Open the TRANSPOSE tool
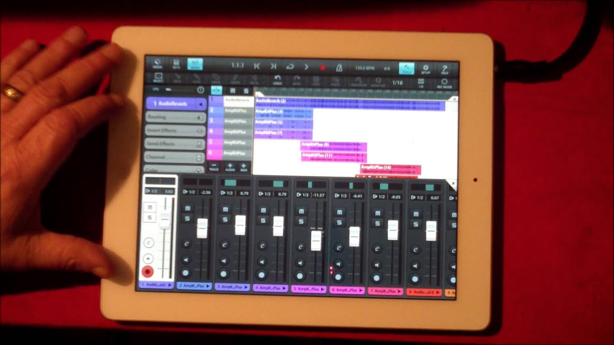This screenshot has width=614, height=345. (358, 82)
